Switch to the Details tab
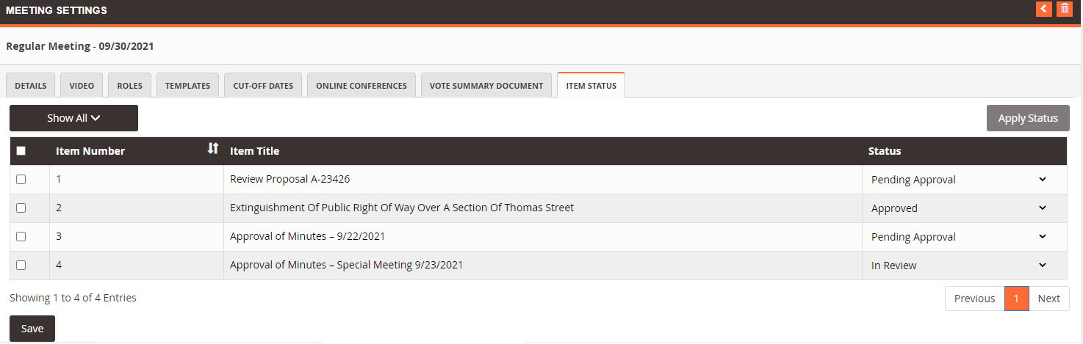Image resolution: width=1083 pixels, height=344 pixels. coord(30,85)
